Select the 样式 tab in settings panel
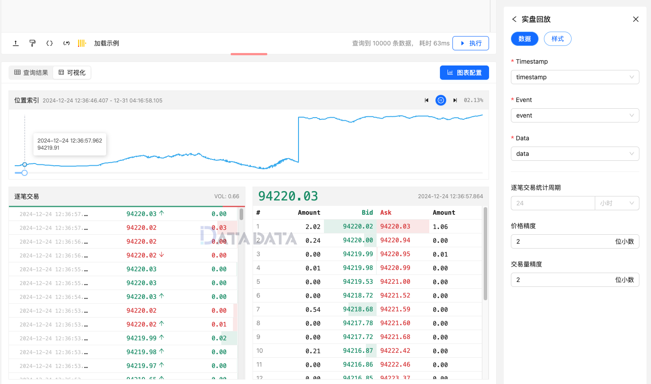 click(x=557, y=39)
